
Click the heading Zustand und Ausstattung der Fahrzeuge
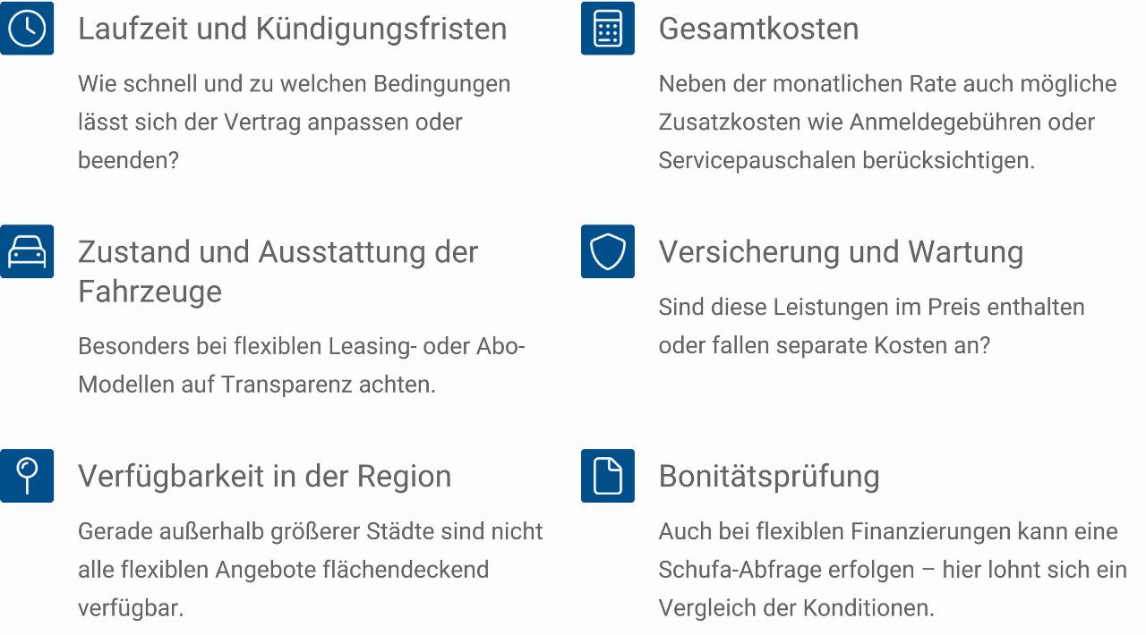tap(278, 271)
